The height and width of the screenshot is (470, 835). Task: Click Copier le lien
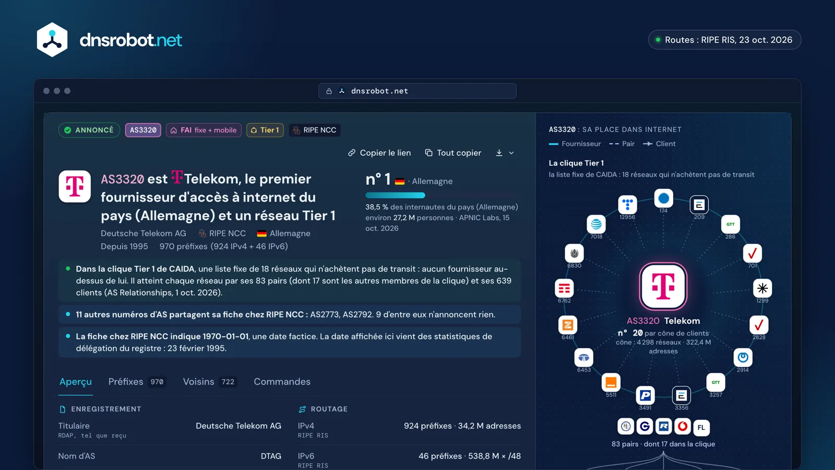pos(379,153)
